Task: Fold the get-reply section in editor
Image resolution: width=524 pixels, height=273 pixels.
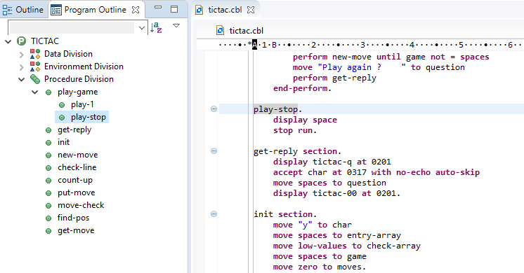Action: 214,150
